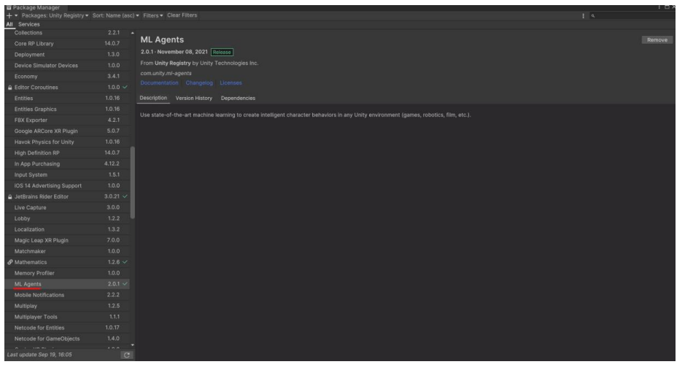Click the installed checkmark on Mathematics row
This screenshot has height=367, width=685.
coord(125,262)
